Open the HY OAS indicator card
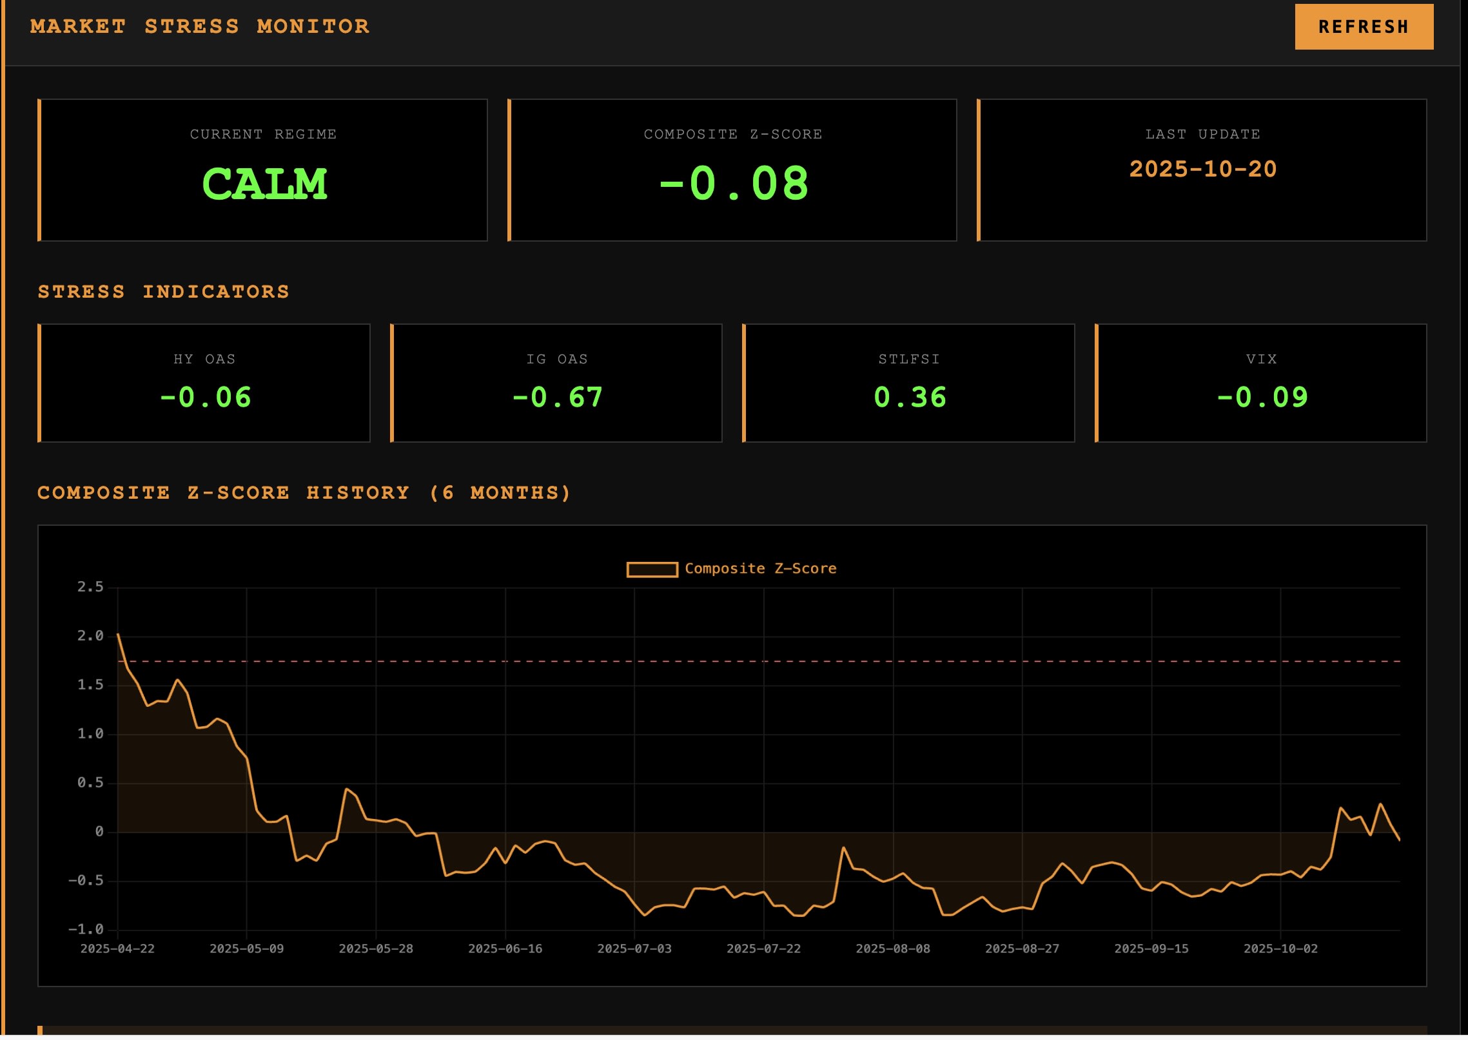The image size is (1468, 1040). pos(204,383)
